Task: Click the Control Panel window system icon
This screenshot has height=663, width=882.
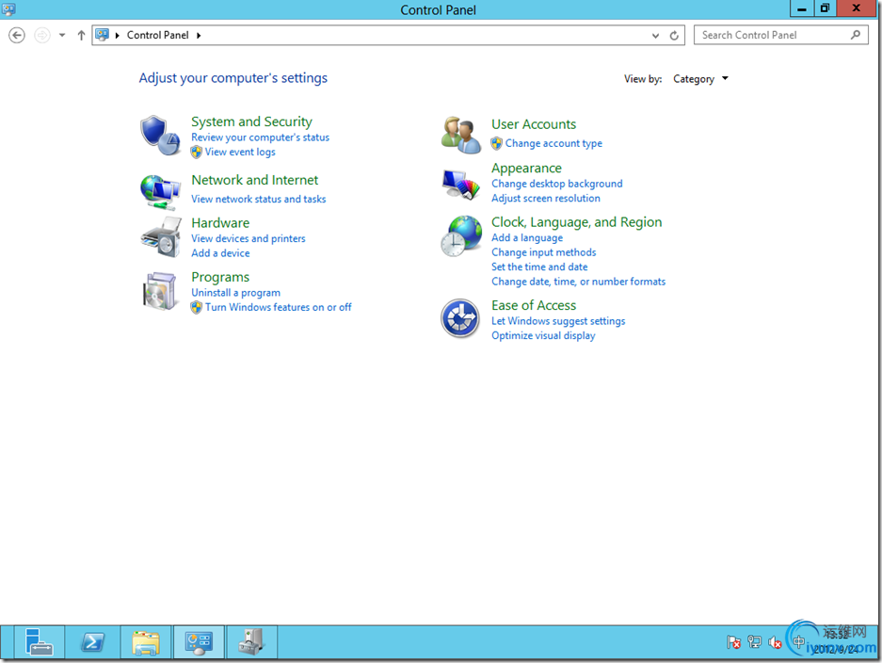Action: (8, 9)
